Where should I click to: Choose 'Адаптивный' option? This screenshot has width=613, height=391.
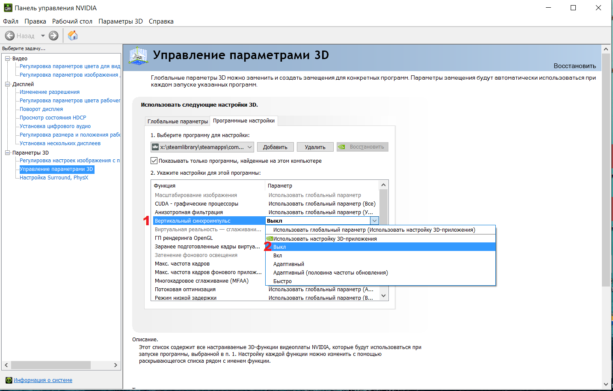point(380,264)
